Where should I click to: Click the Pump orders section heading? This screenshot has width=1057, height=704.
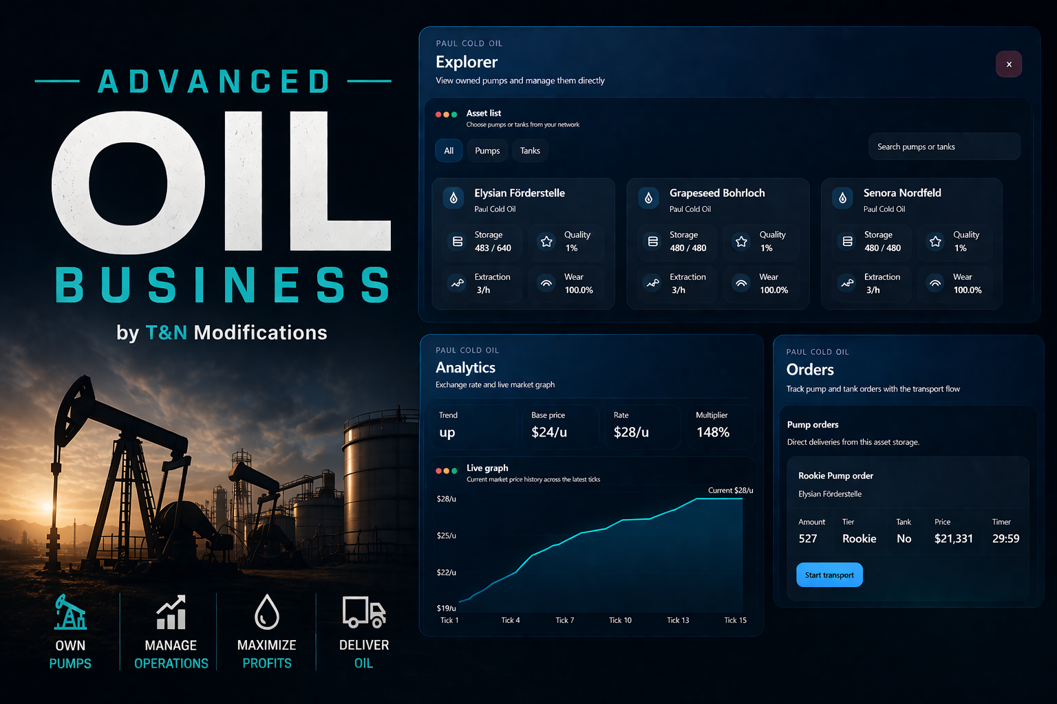point(813,425)
